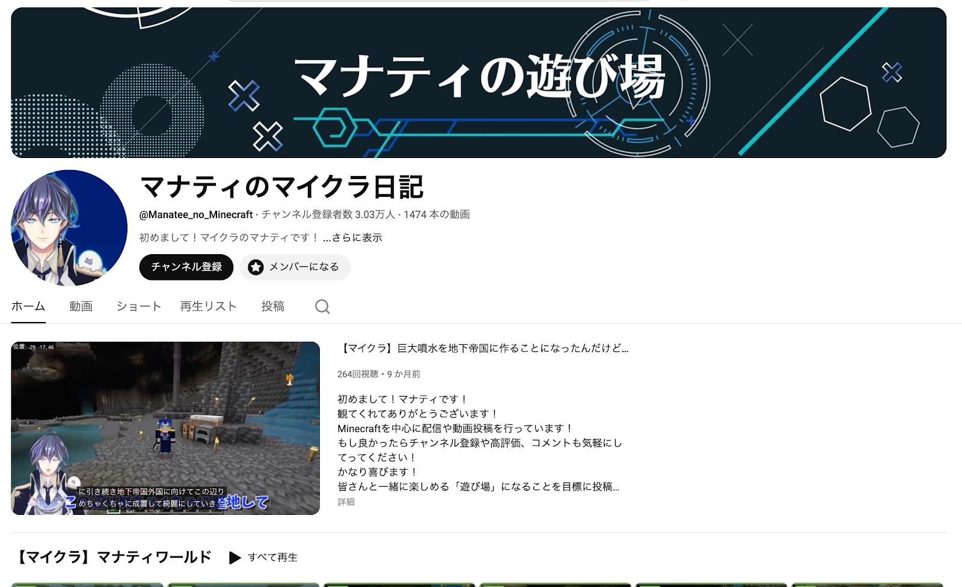Select the ショート tab
The height and width of the screenshot is (587, 962).
click(138, 306)
